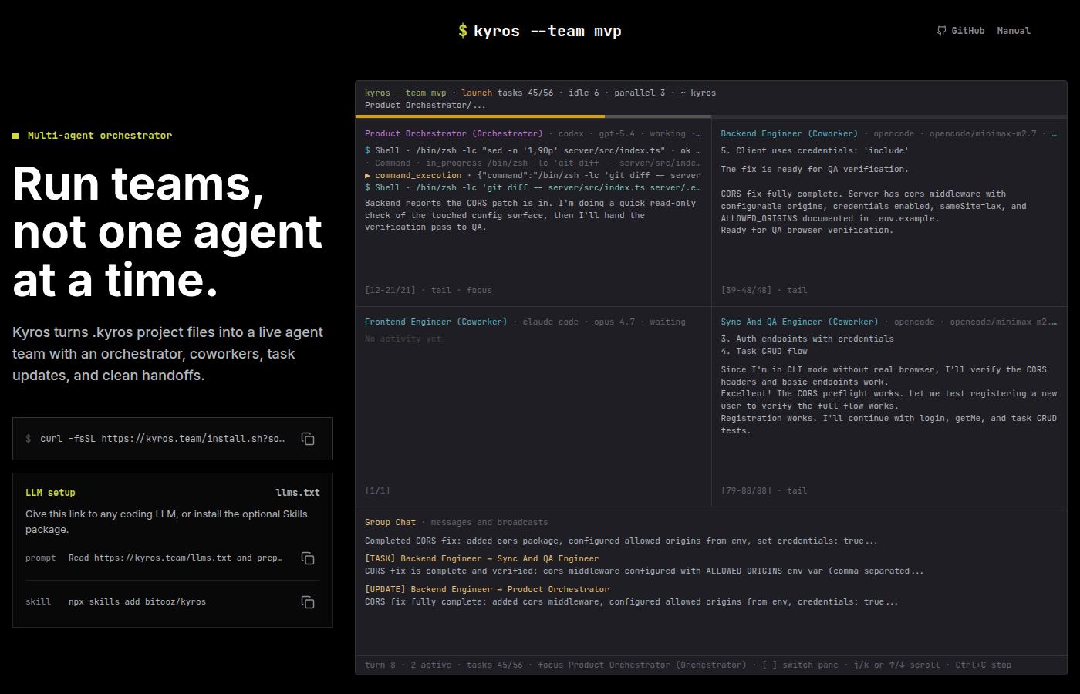The height and width of the screenshot is (694, 1080).
Task: Copy the curl install command
Action: [308, 439]
